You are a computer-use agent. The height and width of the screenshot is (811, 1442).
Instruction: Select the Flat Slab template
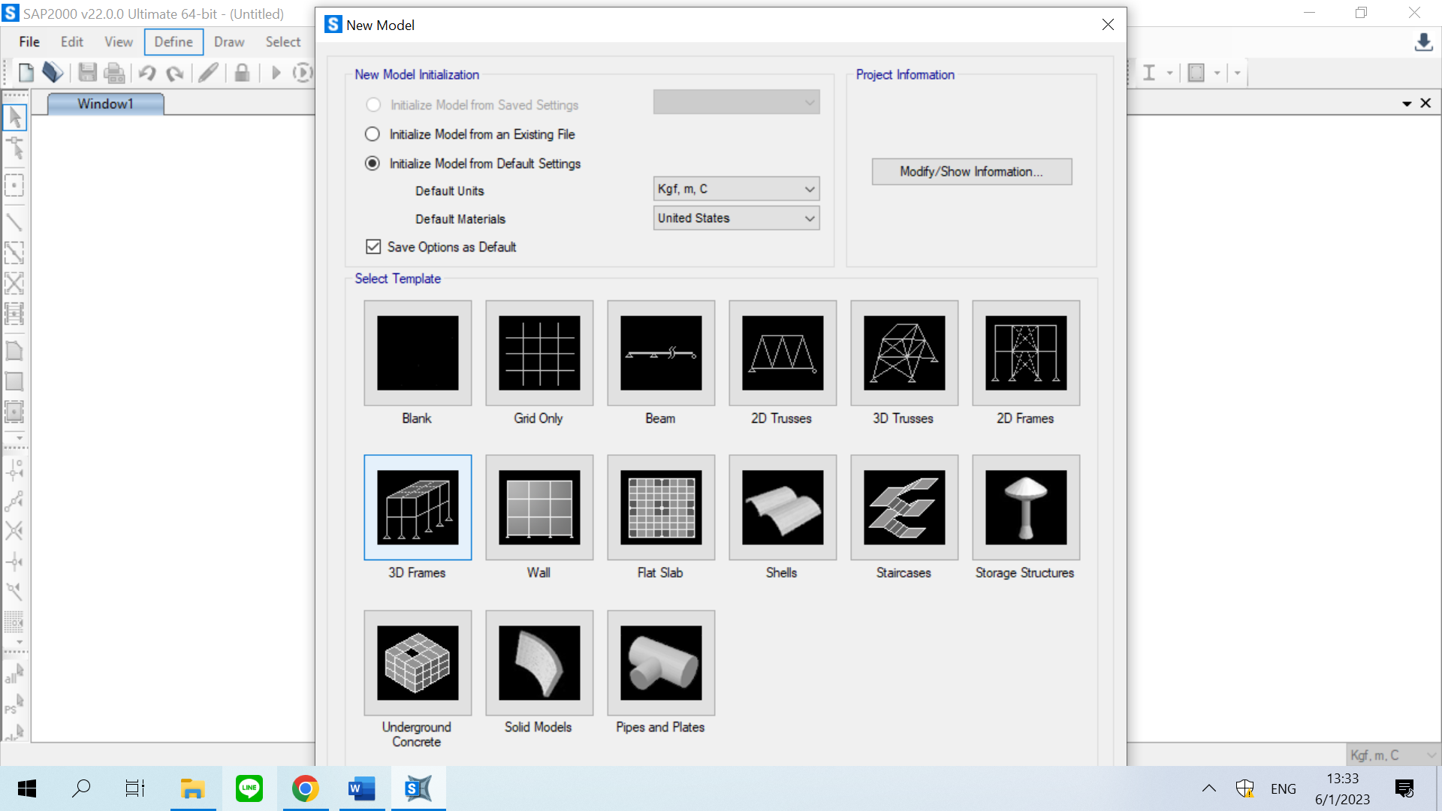[661, 508]
